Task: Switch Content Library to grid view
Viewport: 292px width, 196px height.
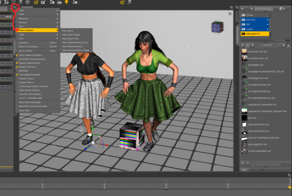Action: [284, 45]
